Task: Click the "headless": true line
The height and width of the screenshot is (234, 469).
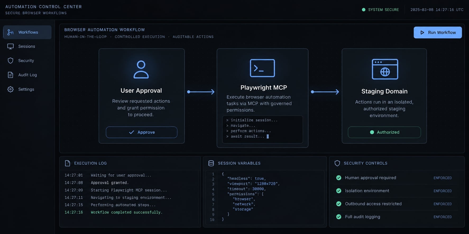Action: pyautogui.click(x=247, y=179)
